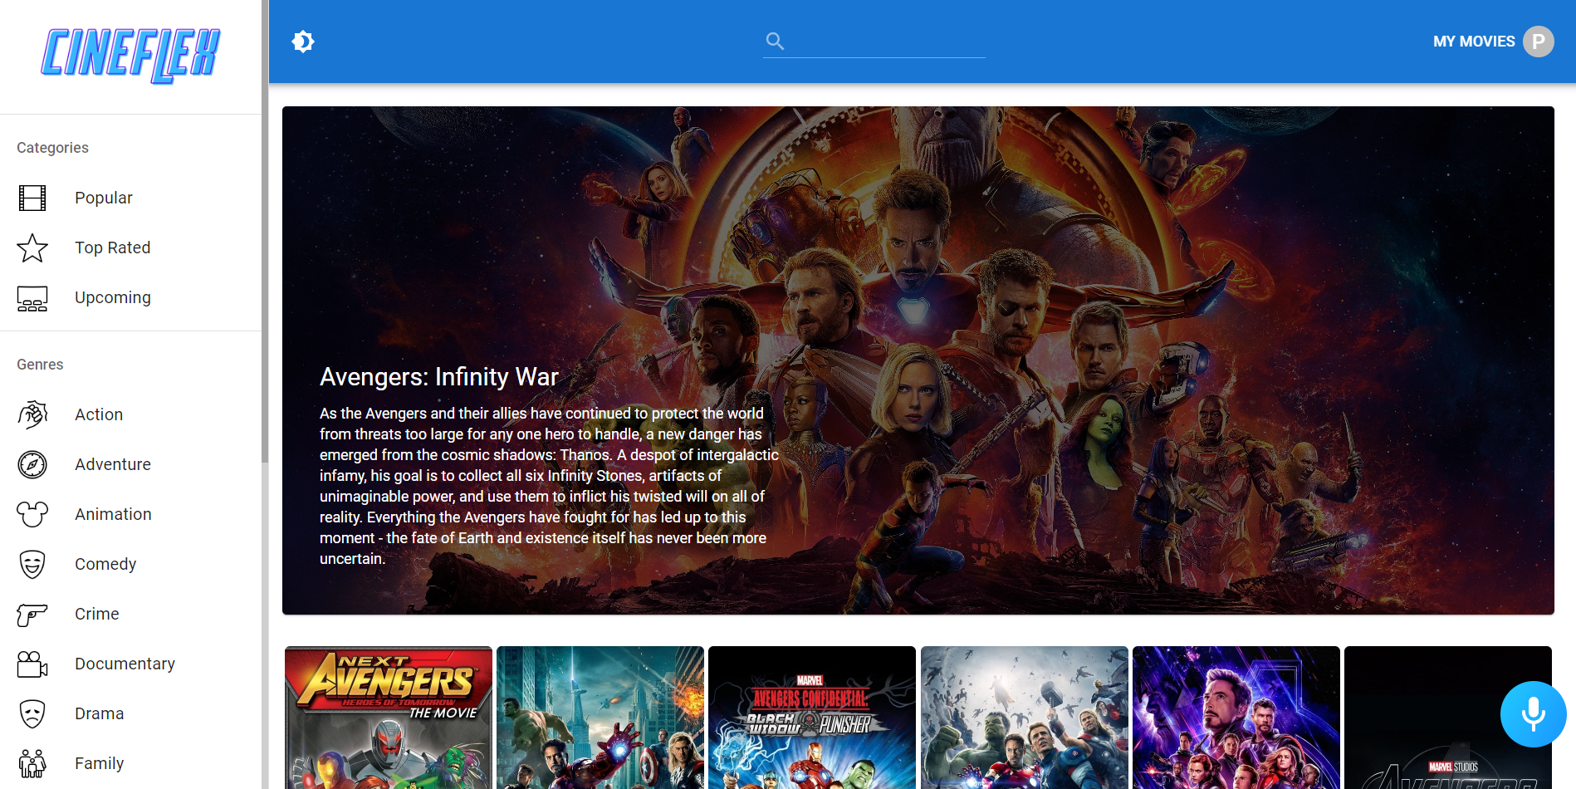Click the profile avatar P
The height and width of the screenshot is (789, 1576).
point(1538,42)
